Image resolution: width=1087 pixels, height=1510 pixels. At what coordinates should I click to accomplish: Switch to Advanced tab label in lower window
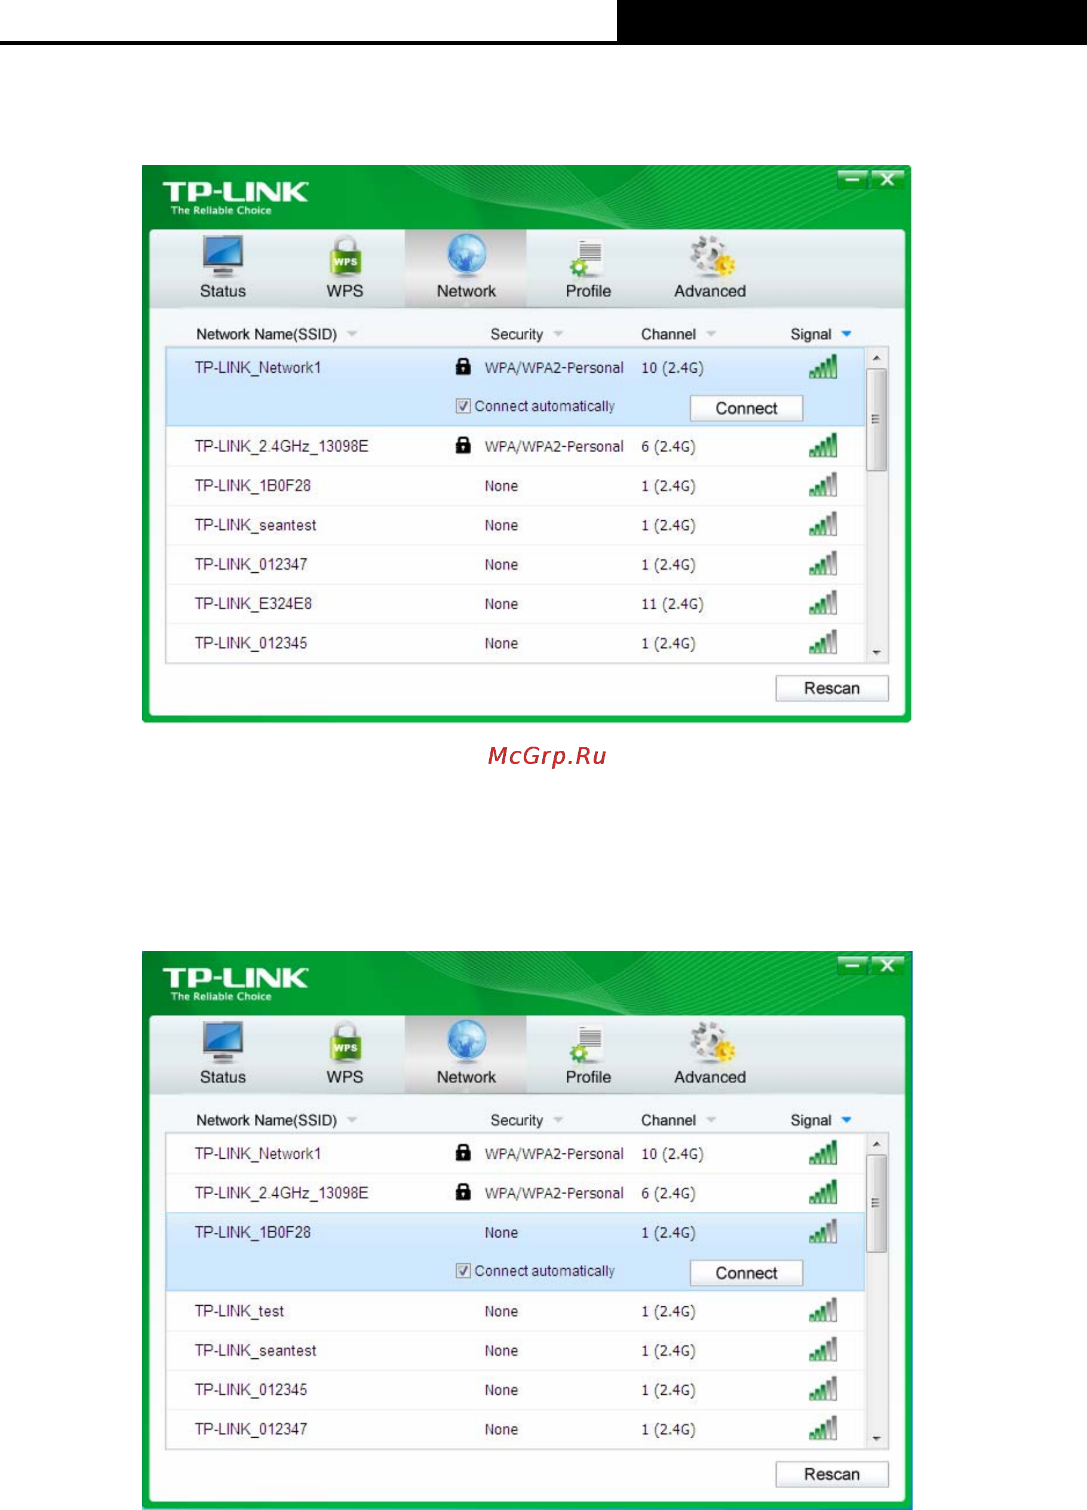(710, 1076)
